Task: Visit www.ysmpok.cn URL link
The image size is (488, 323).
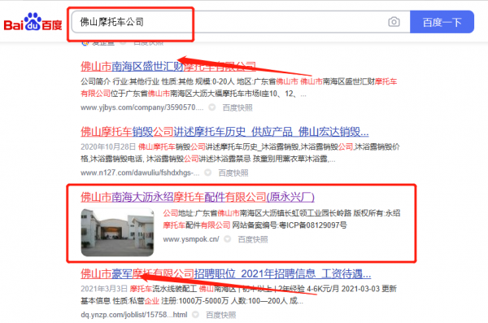Action: (x=191, y=239)
